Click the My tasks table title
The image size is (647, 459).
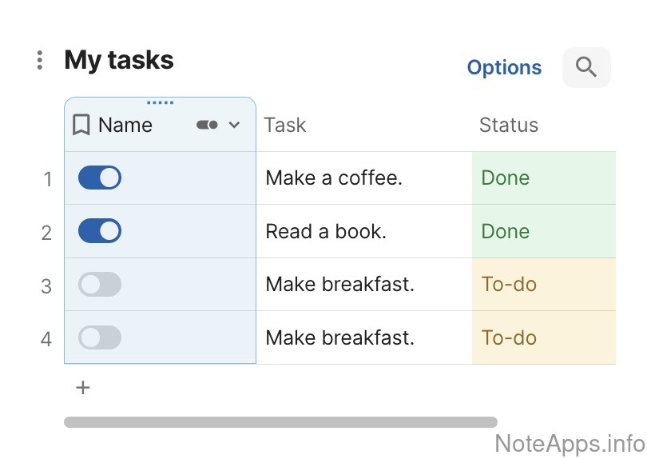[119, 60]
